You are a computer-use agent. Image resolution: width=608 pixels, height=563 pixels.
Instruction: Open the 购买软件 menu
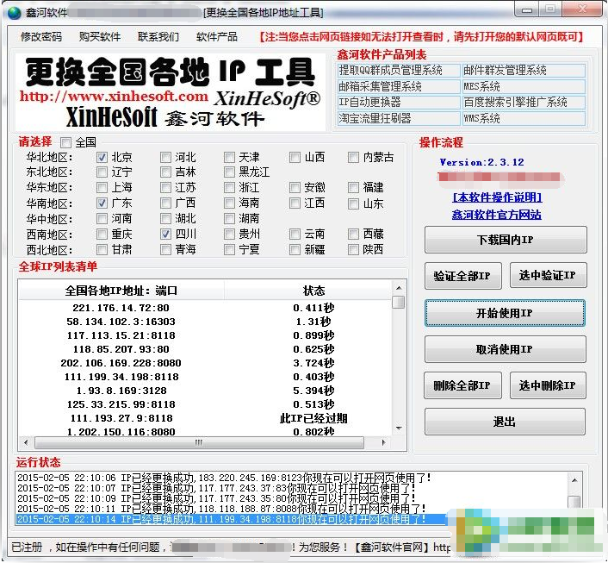100,37
